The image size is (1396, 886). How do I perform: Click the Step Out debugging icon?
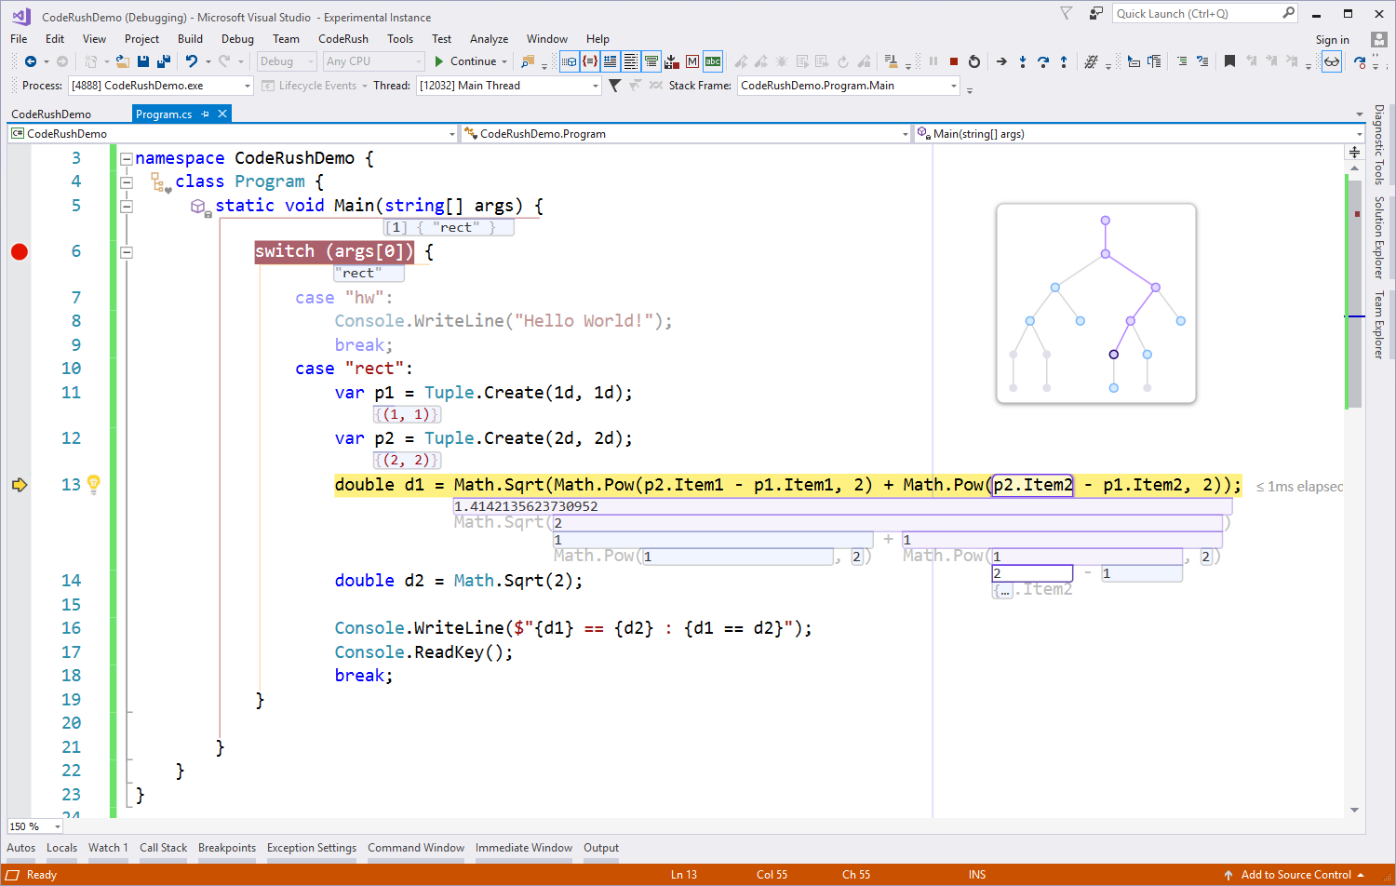click(1064, 61)
